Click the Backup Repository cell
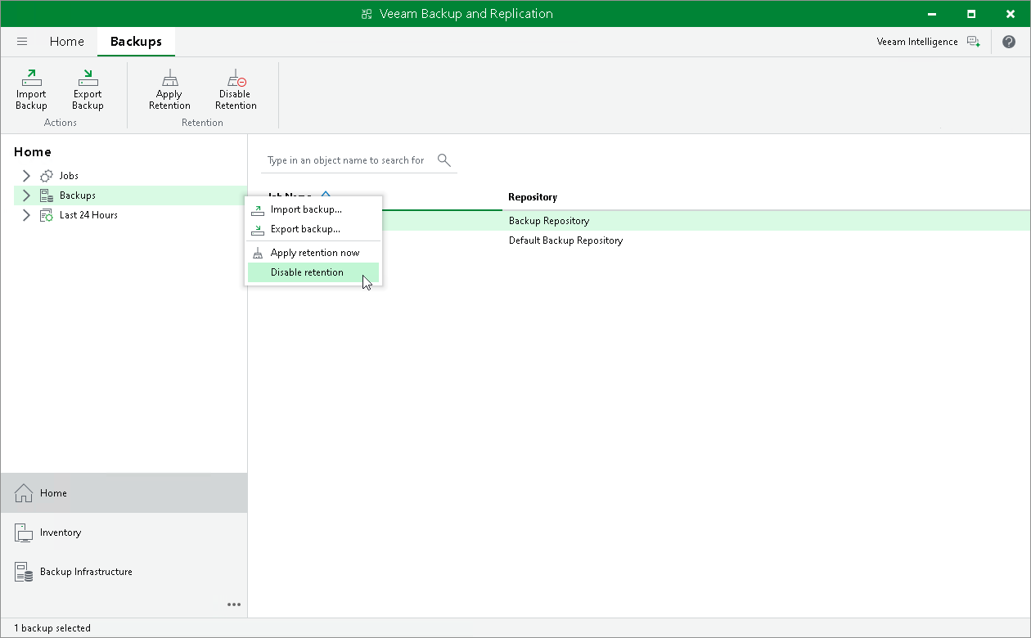This screenshot has height=638, width=1031. coord(549,221)
